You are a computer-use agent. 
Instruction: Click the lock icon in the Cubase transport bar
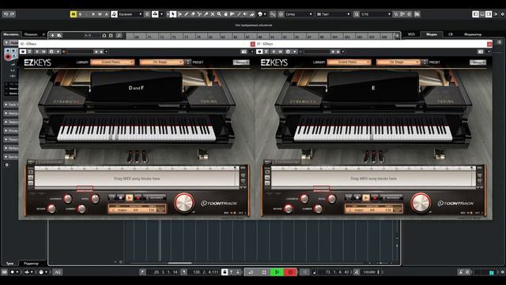tap(225, 272)
